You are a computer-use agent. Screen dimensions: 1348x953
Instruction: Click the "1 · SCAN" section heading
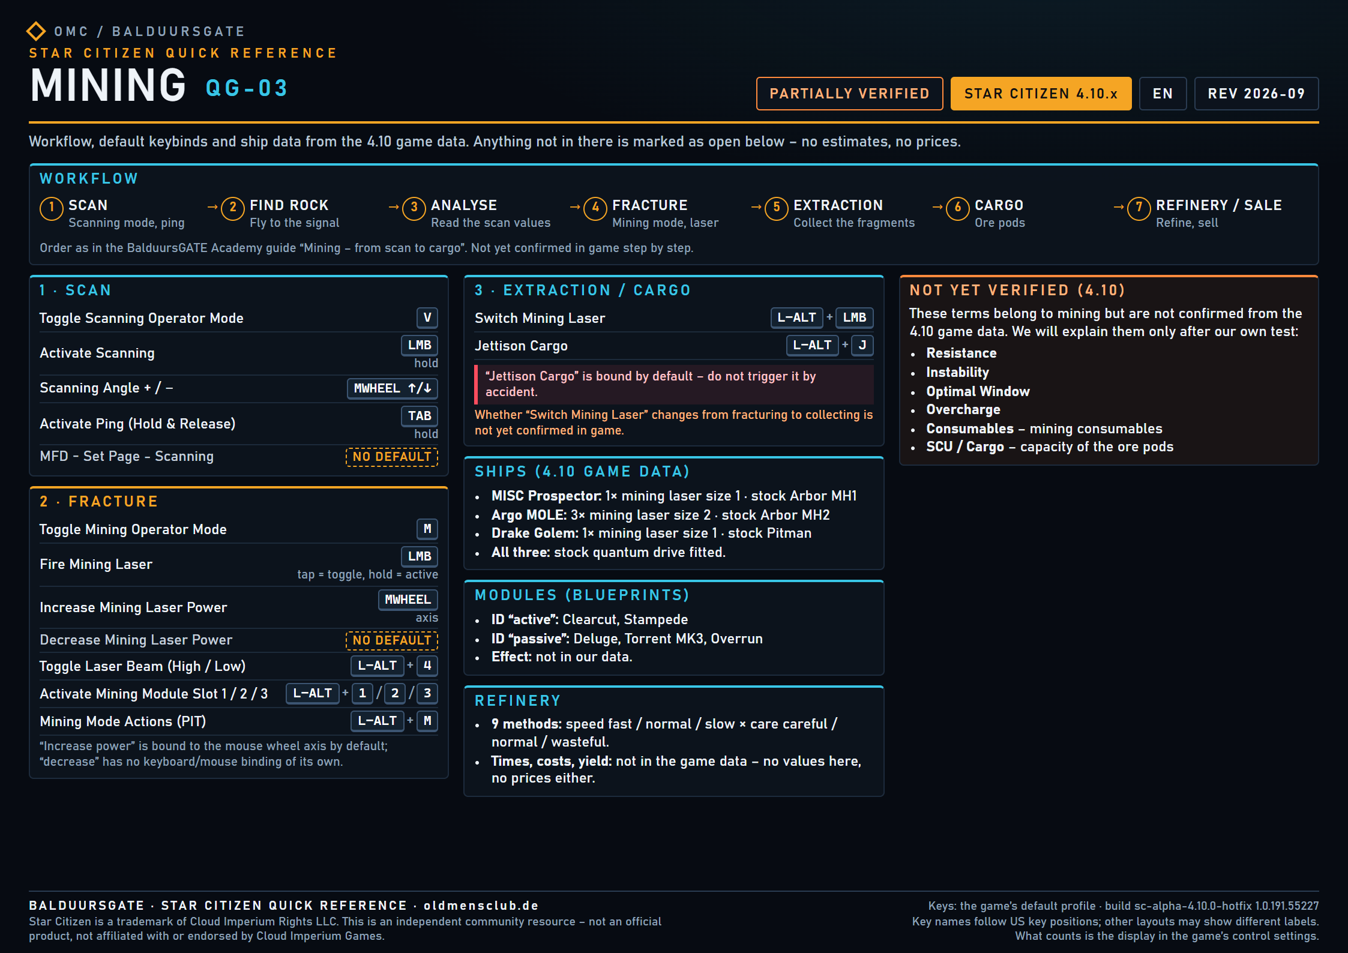(x=76, y=290)
